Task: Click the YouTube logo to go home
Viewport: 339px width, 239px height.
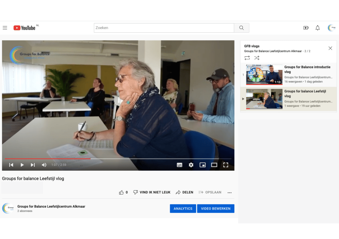Action: (x=24, y=28)
